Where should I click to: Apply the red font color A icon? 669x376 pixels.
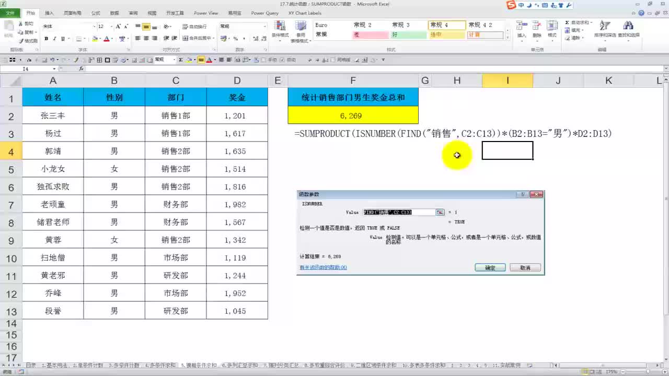click(x=106, y=39)
